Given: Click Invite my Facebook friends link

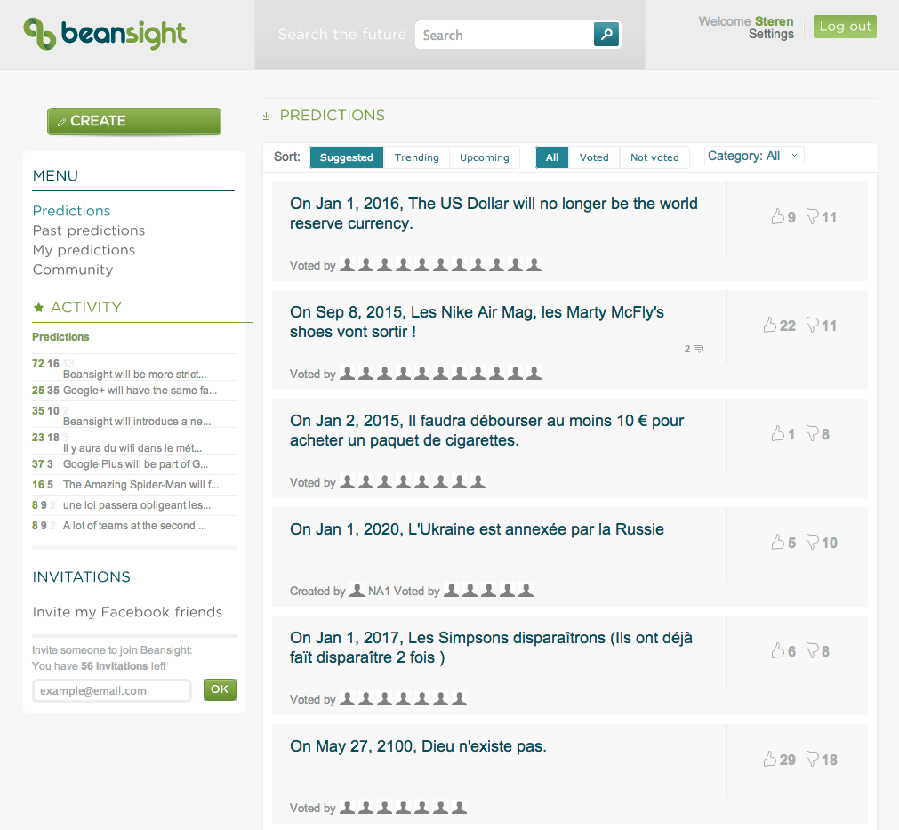Looking at the screenshot, I should coord(127,612).
